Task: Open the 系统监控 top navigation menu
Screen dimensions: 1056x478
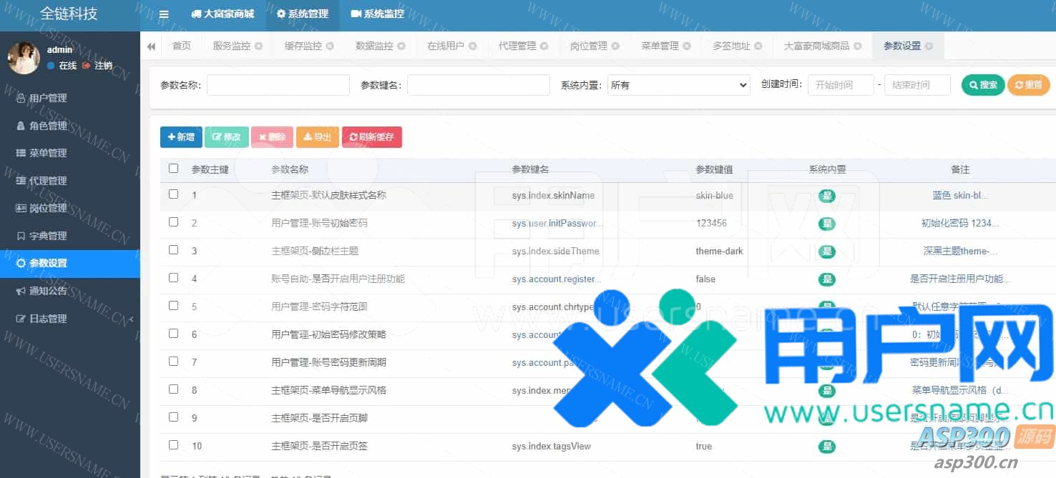Action: 377,14
